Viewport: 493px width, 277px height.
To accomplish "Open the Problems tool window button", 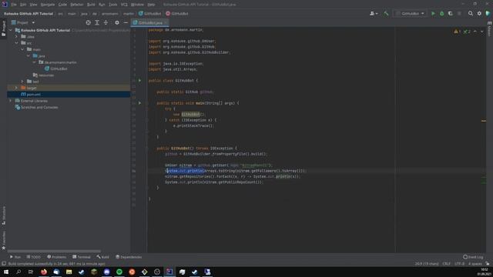I will pos(56,257).
